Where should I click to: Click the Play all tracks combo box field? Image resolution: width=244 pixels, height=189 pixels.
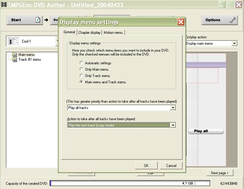[x=121, y=108]
